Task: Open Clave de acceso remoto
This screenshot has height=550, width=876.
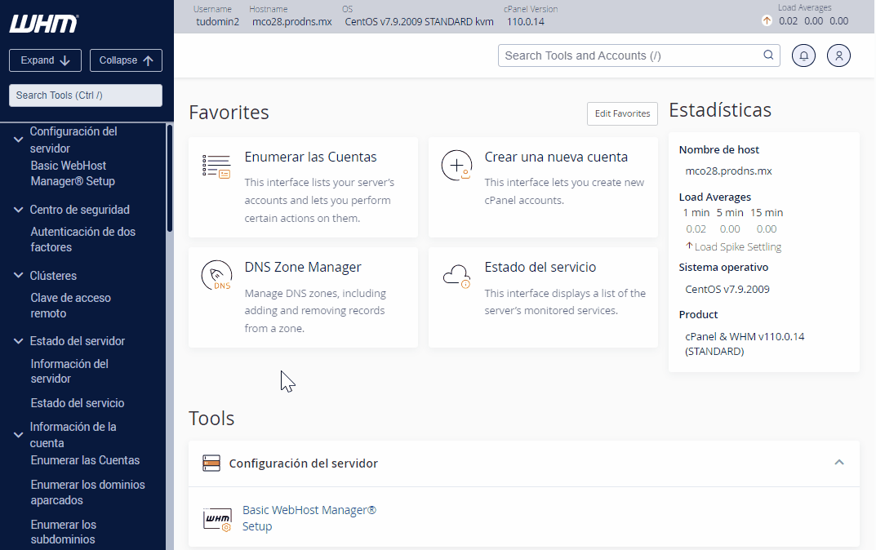Action: pyautogui.click(x=70, y=305)
